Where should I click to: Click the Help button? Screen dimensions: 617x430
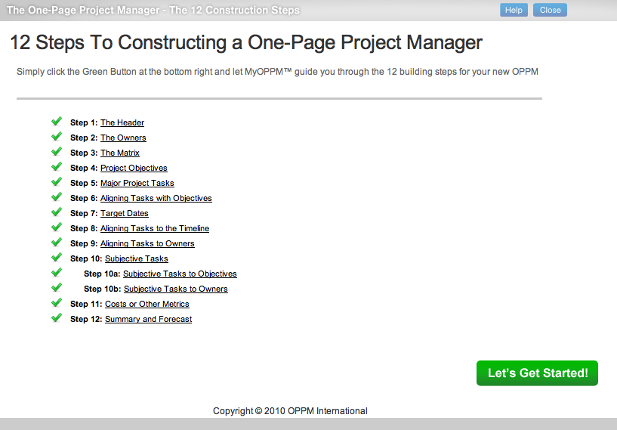pyautogui.click(x=514, y=10)
